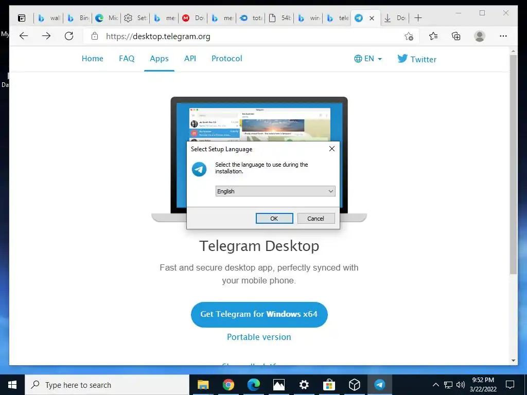Screen dimensions: 527x395
Task: Click the page vertical scrollbar
Action: point(513,165)
